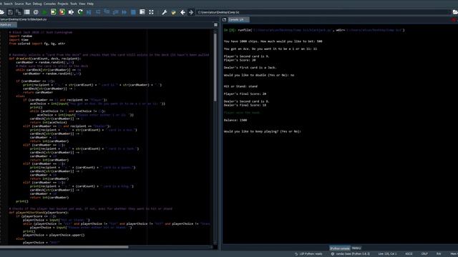Click 'Balance: 1500' console output
Viewport: 458px width, 257px height.
(x=235, y=120)
